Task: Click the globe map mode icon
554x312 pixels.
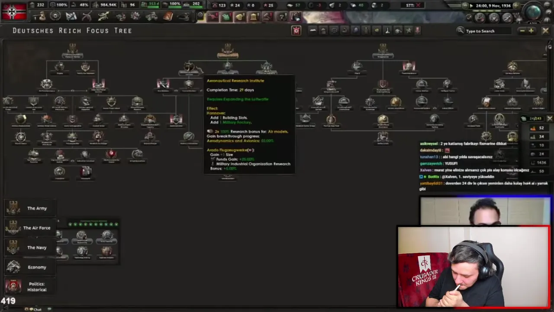Action: coord(533,12)
